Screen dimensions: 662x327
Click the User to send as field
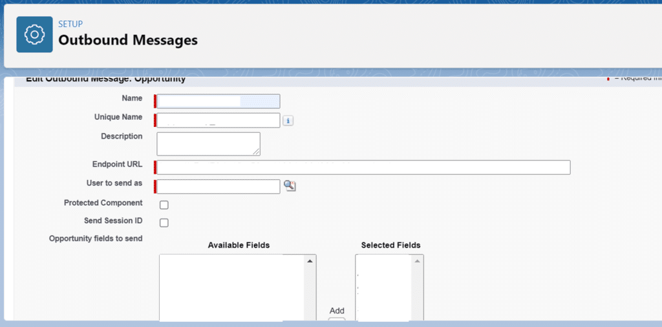point(218,186)
